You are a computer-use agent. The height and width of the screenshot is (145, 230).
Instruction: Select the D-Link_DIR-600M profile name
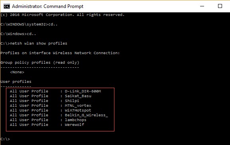tap(83, 91)
